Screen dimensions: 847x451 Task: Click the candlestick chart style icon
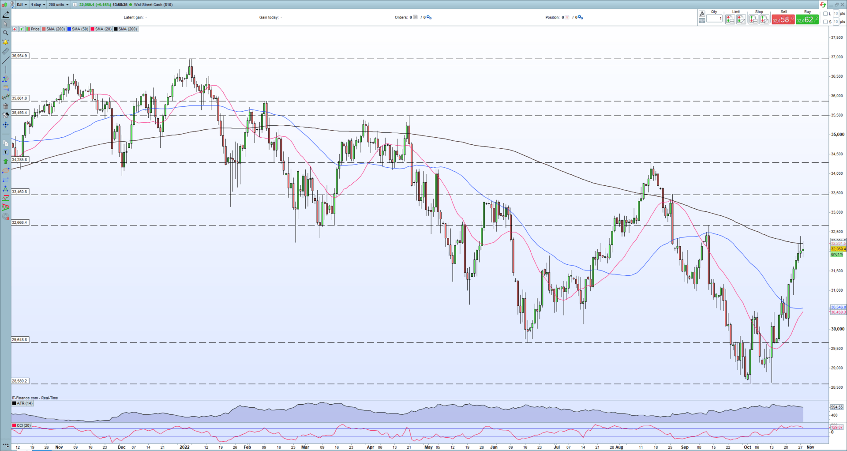(x=5, y=4)
